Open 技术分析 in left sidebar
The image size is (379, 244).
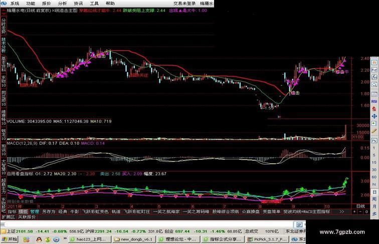tap(4, 45)
